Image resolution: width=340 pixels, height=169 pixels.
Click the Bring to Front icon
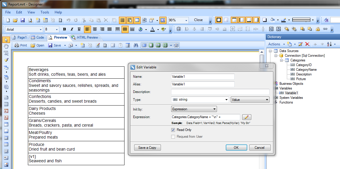point(287,29)
